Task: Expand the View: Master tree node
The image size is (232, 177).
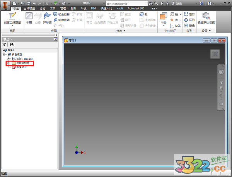Action: pos(9,59)
